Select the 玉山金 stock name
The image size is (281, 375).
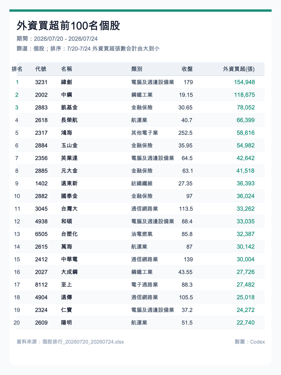coord(69,145)
